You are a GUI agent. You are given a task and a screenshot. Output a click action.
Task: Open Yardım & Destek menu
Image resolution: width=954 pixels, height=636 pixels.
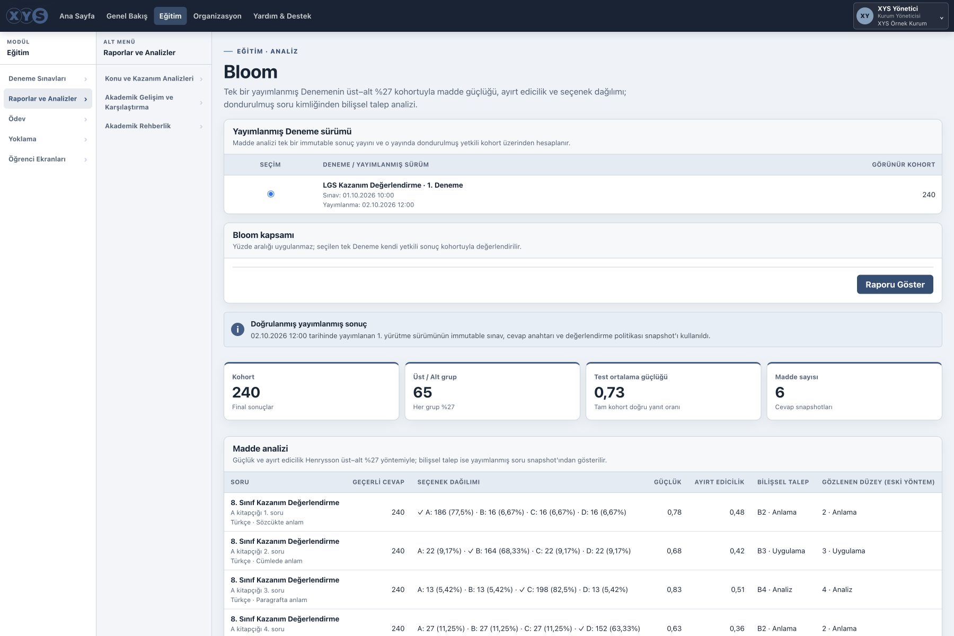[282, 16]
